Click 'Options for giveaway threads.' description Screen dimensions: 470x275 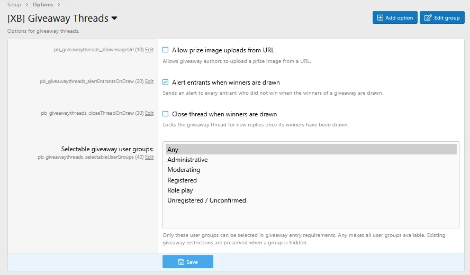click(x=43, y=31)
